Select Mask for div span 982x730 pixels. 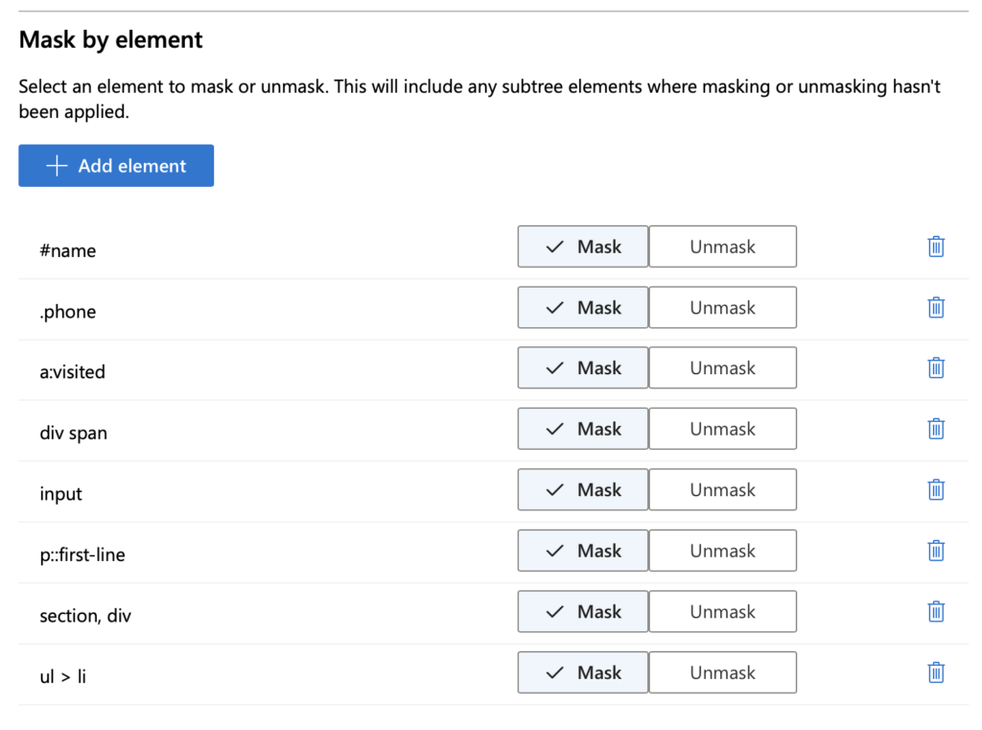[x=583, y=429]
